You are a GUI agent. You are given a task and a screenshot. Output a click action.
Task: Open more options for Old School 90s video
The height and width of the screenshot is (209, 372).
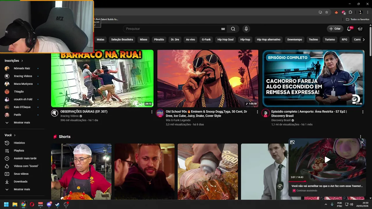coord(257,112)
